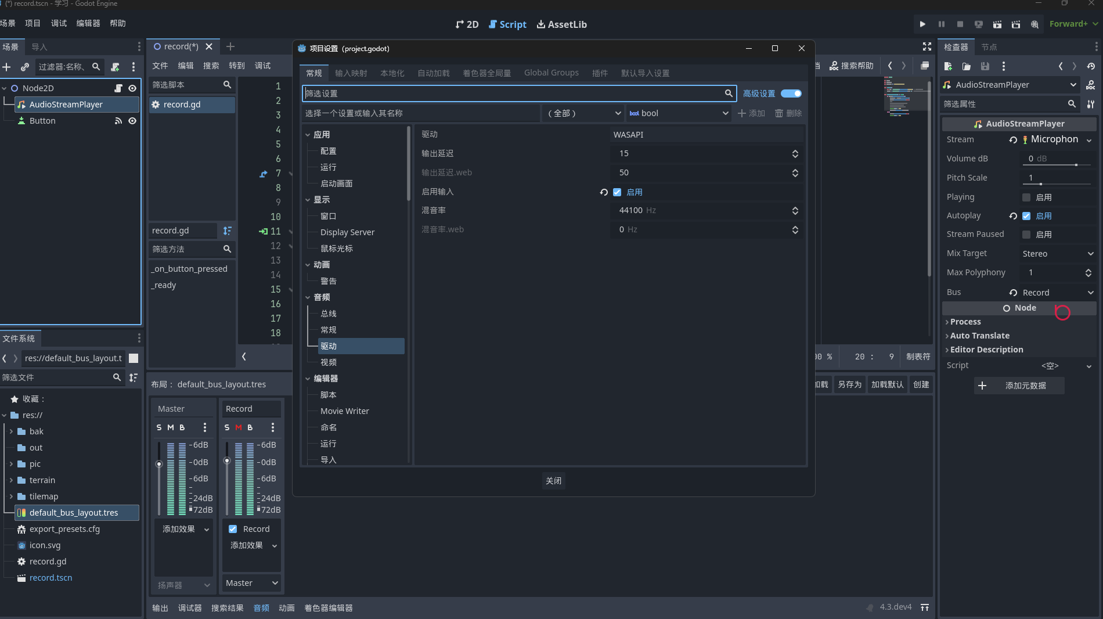1103x619 pixels.
Task: Hide the Node2D node visibility
Action: click(x=132, y=88)
